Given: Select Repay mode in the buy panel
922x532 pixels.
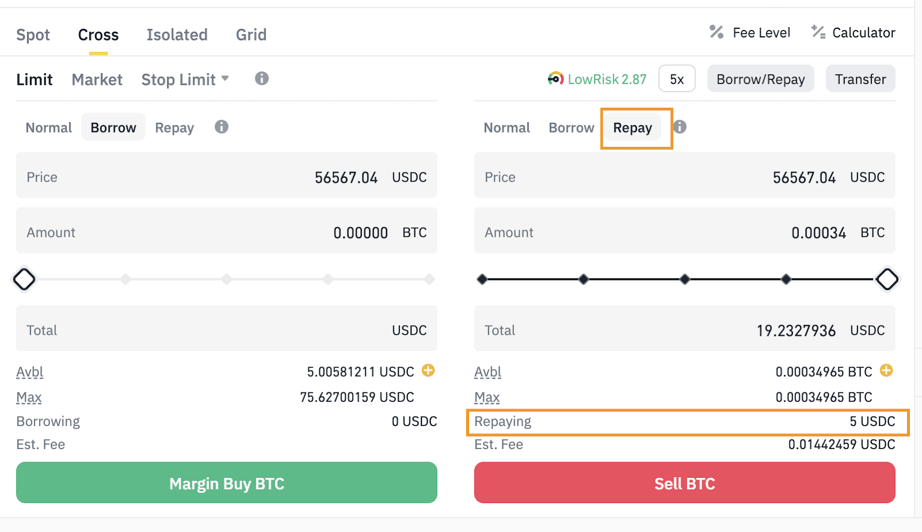Looking at the screenshot, I should (x=174, y=127).
